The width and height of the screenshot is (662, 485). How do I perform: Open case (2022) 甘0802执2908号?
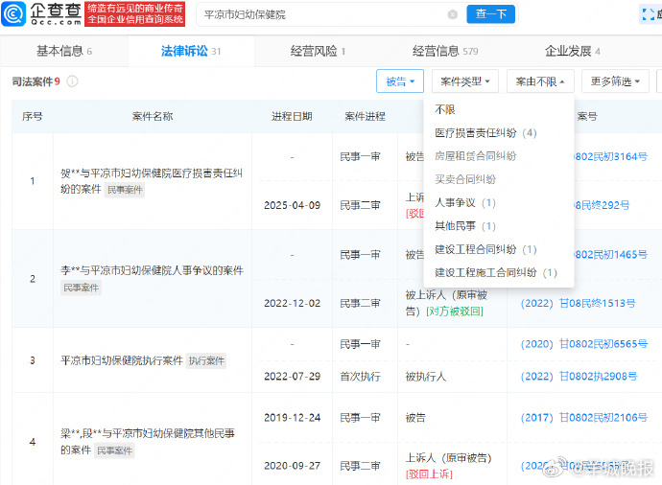(579, 376)
